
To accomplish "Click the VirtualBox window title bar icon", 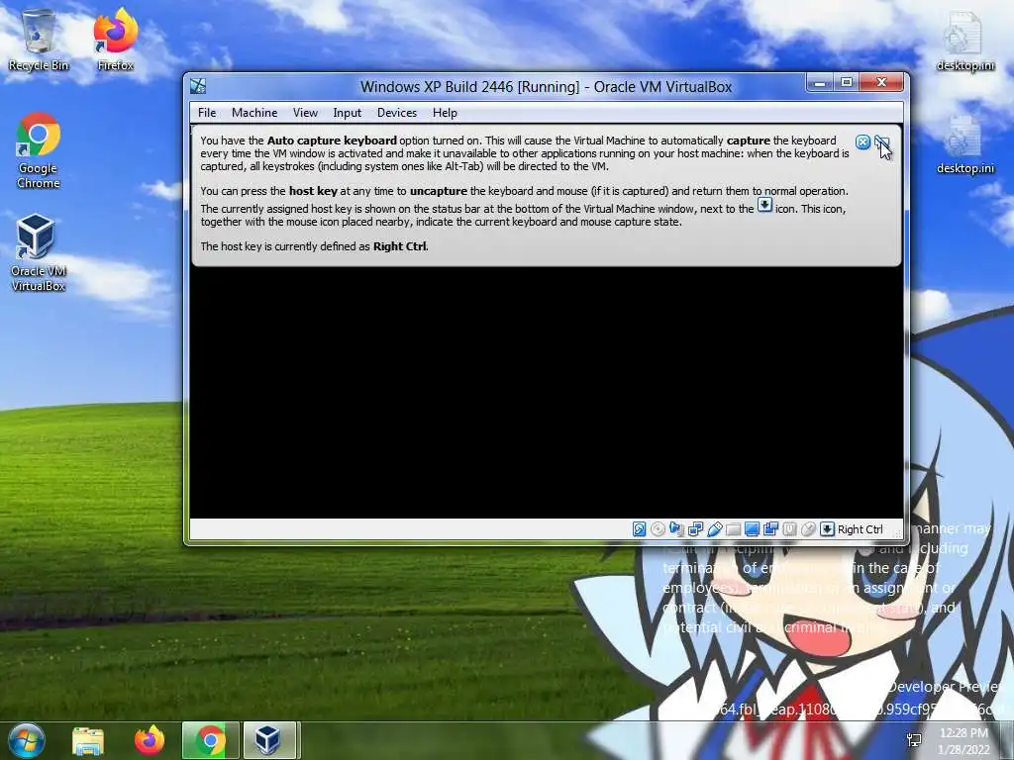I will (198, 86).
